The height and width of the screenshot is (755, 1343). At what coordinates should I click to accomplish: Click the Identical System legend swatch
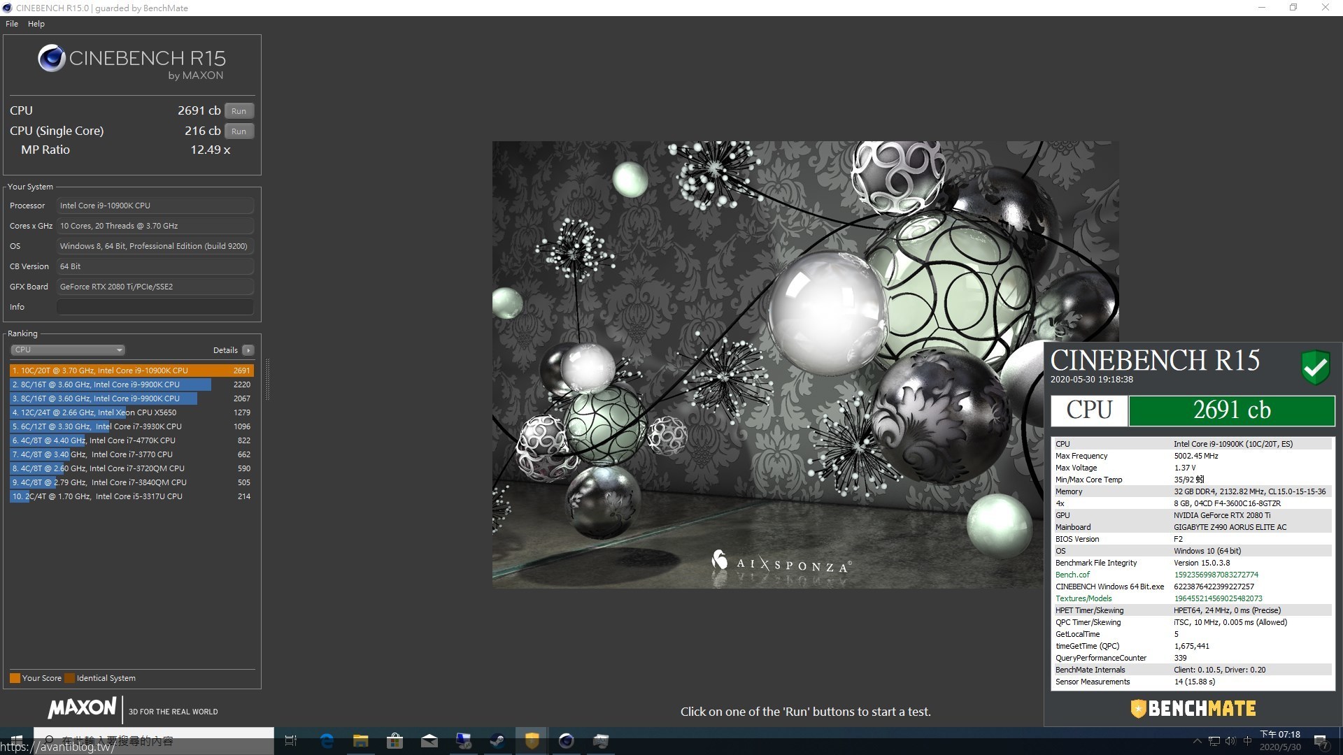pyautogui.click(x=69, y=678)
